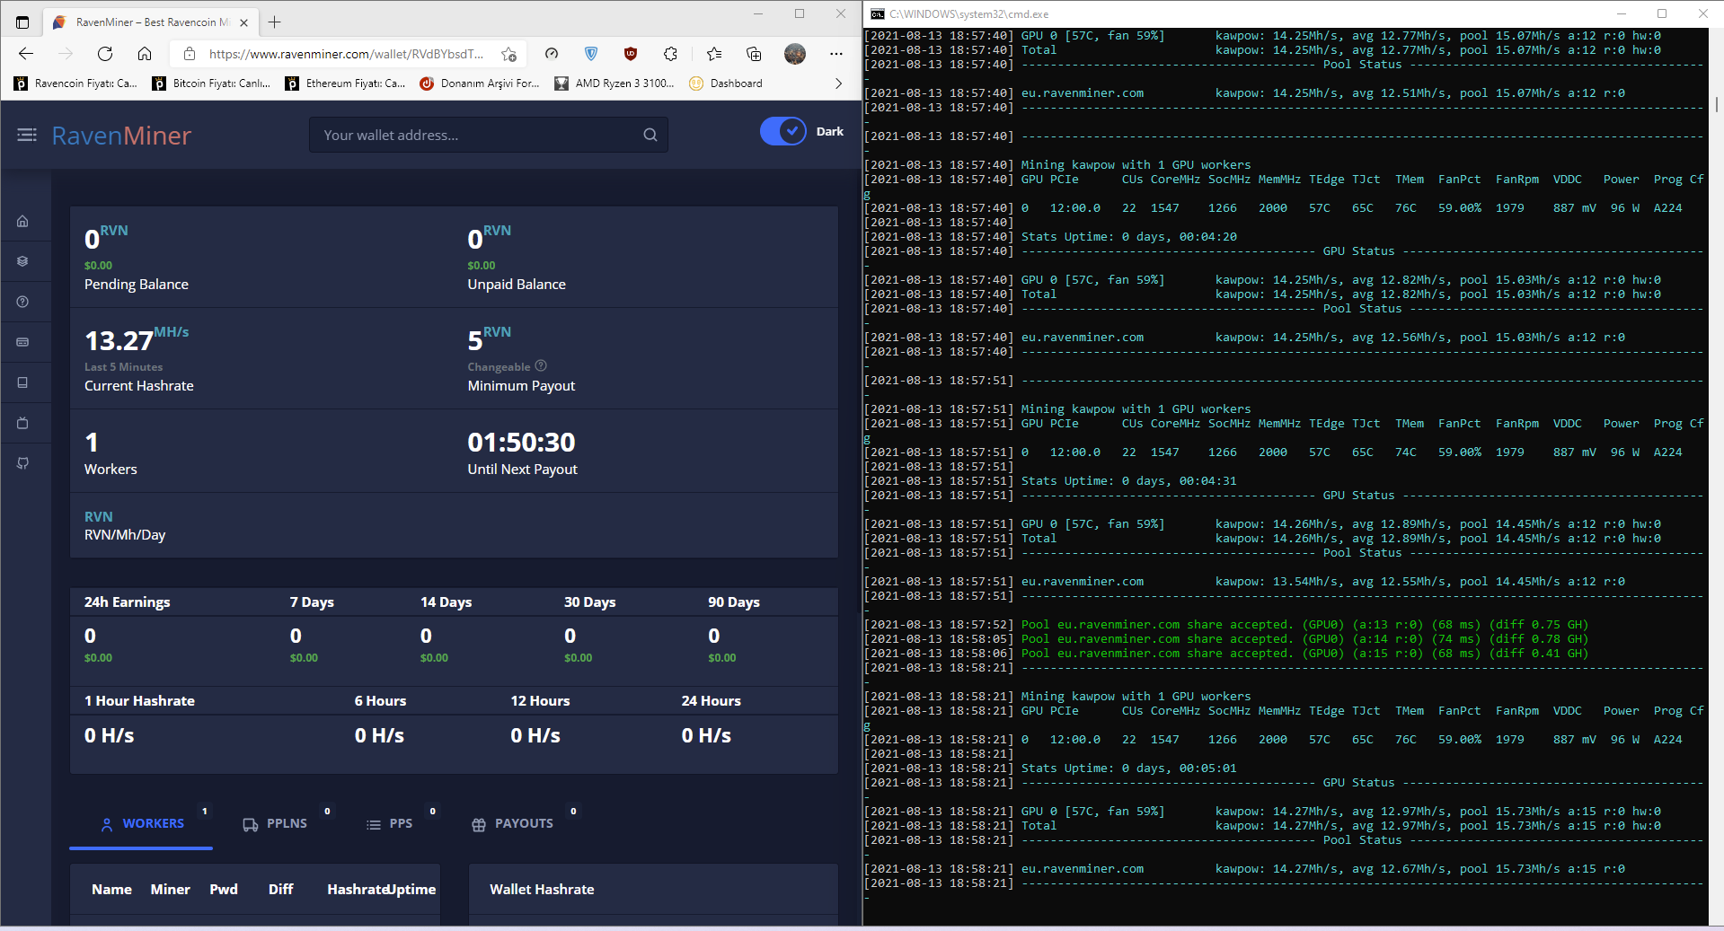This screenshot has height=931, width=1724.
Task: Open the browser settings ellipsis menu
Action: coord(836,54)
